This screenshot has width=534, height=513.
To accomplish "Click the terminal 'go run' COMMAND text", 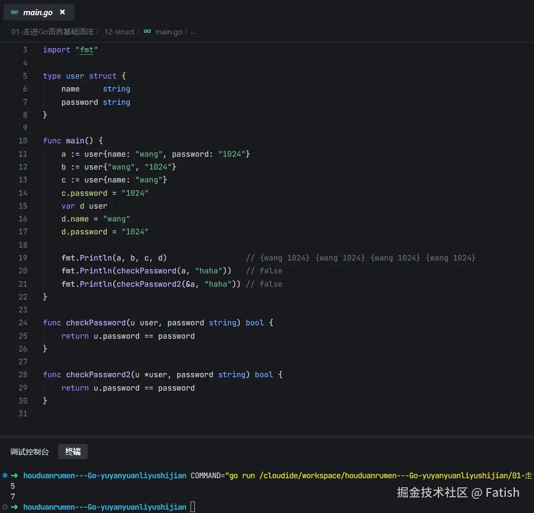I will [362, 475].
